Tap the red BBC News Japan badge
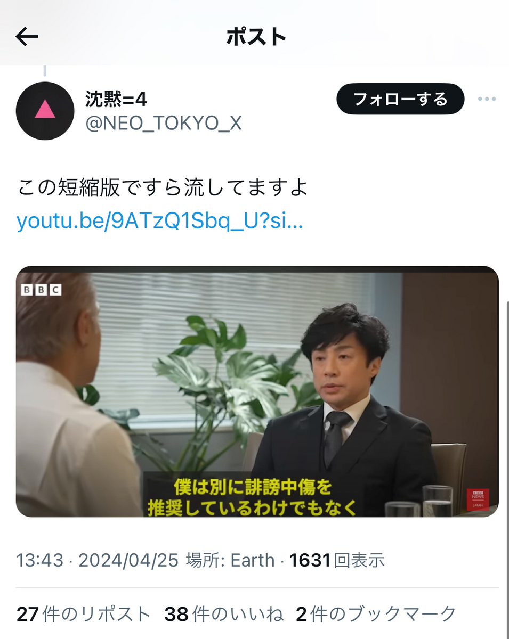The height and width of the screenshot is (639, 509). [478, 499]
